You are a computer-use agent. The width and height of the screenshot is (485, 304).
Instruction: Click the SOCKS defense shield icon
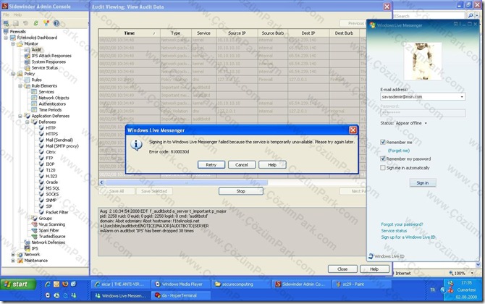[41, 194]
